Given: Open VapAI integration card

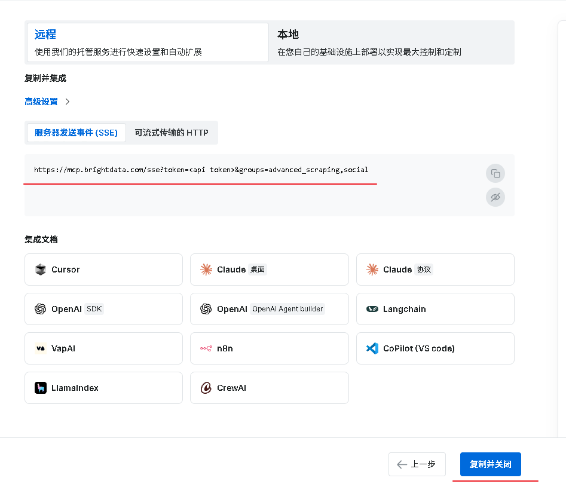Looking at the screenshot, I should pyautogui.click(x=103, y=348).
